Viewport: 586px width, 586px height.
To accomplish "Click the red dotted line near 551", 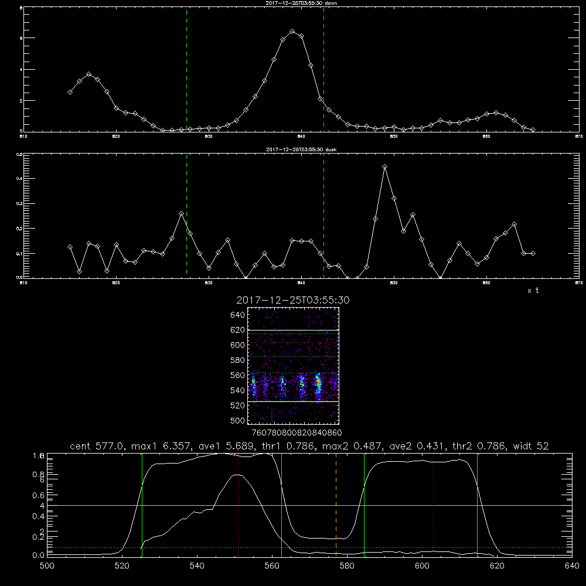I will pyautogui.click(x=238, y=505).
